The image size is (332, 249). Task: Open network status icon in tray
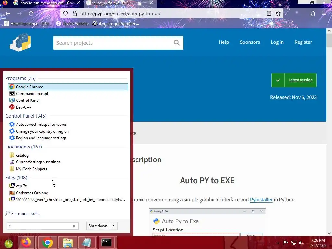[294, 243]
